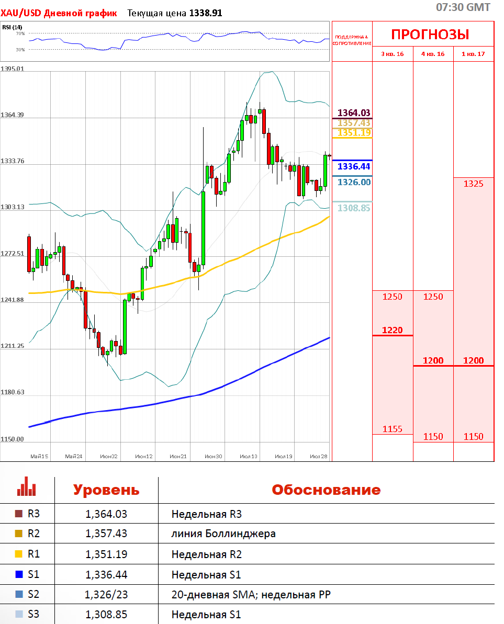
Task: Click the RSI (14) indicator label
Action: [x=13, y=27]
